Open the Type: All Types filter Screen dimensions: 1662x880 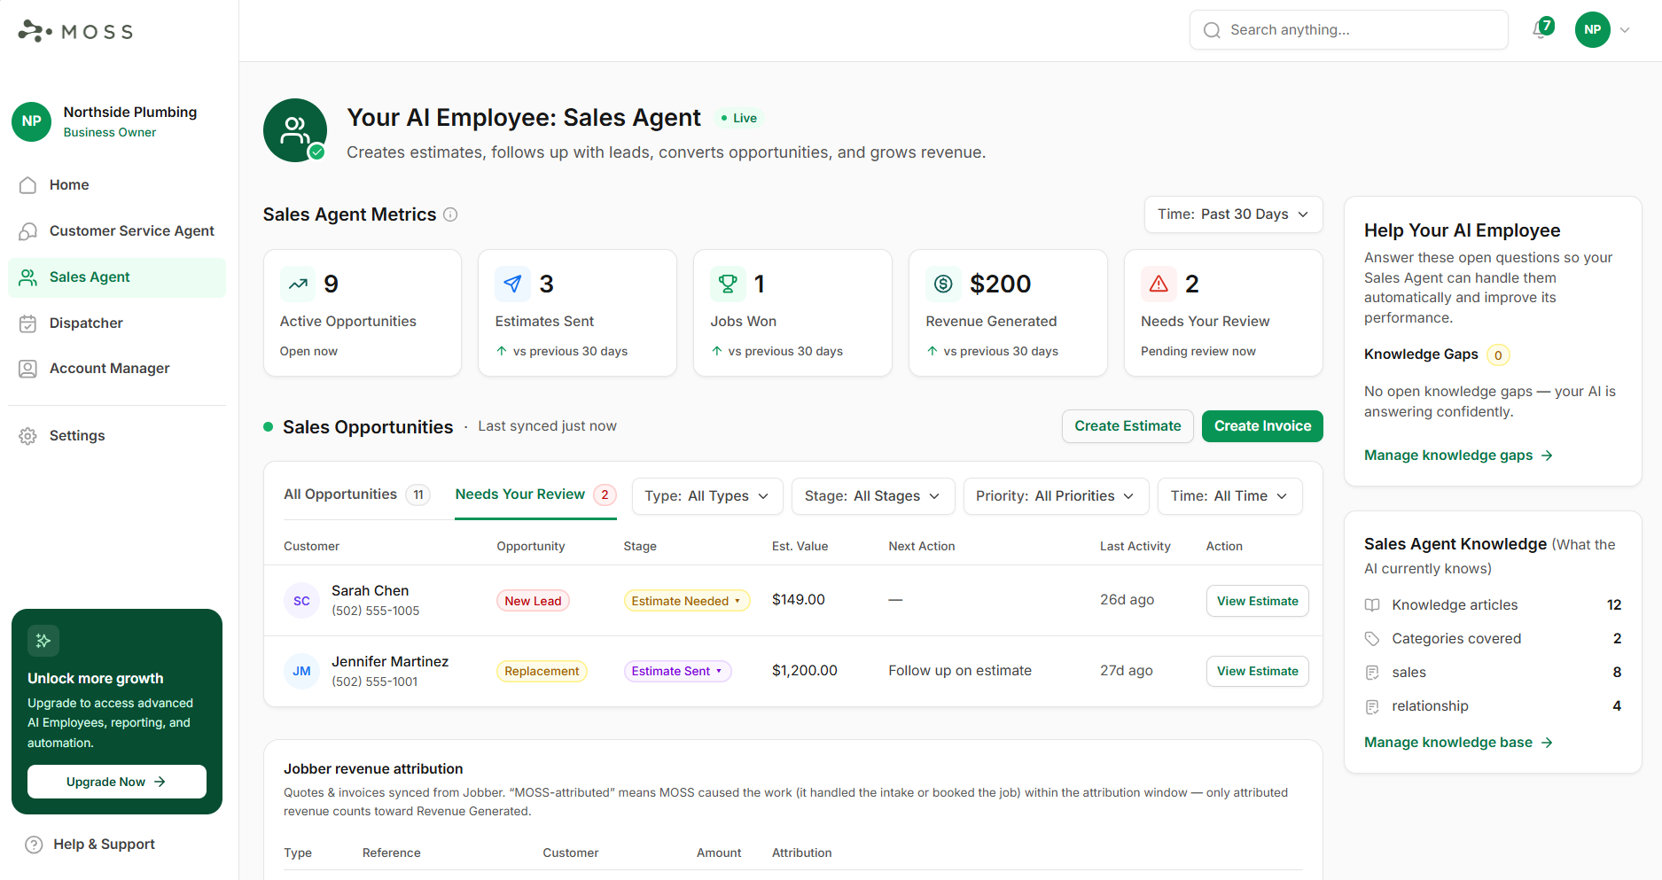coord(706,496)
